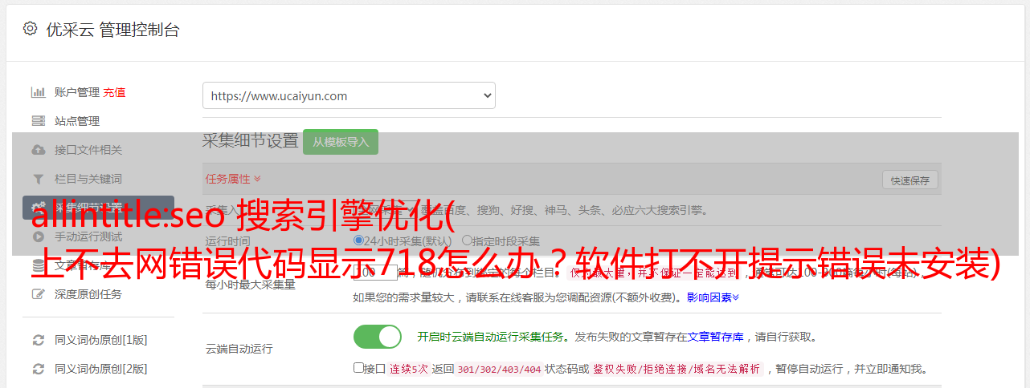Click the play icon for 手动运行测试
This screenshot has width=1030, height=388.
[x=38, y=236]
